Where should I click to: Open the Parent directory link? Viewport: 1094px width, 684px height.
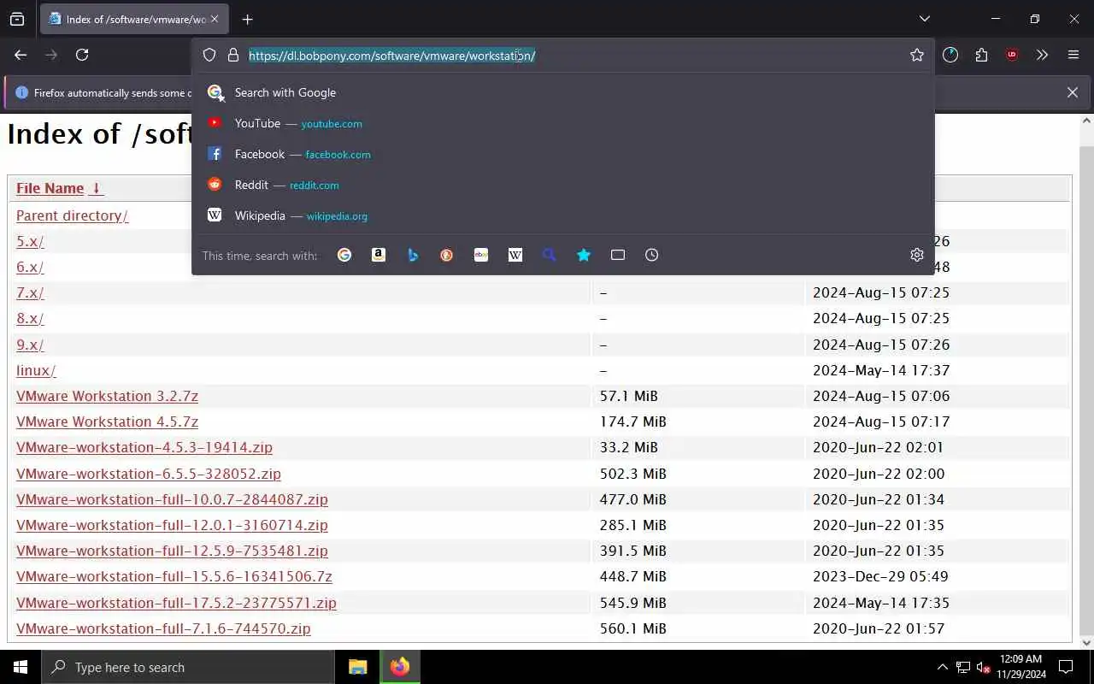point(72,215)
